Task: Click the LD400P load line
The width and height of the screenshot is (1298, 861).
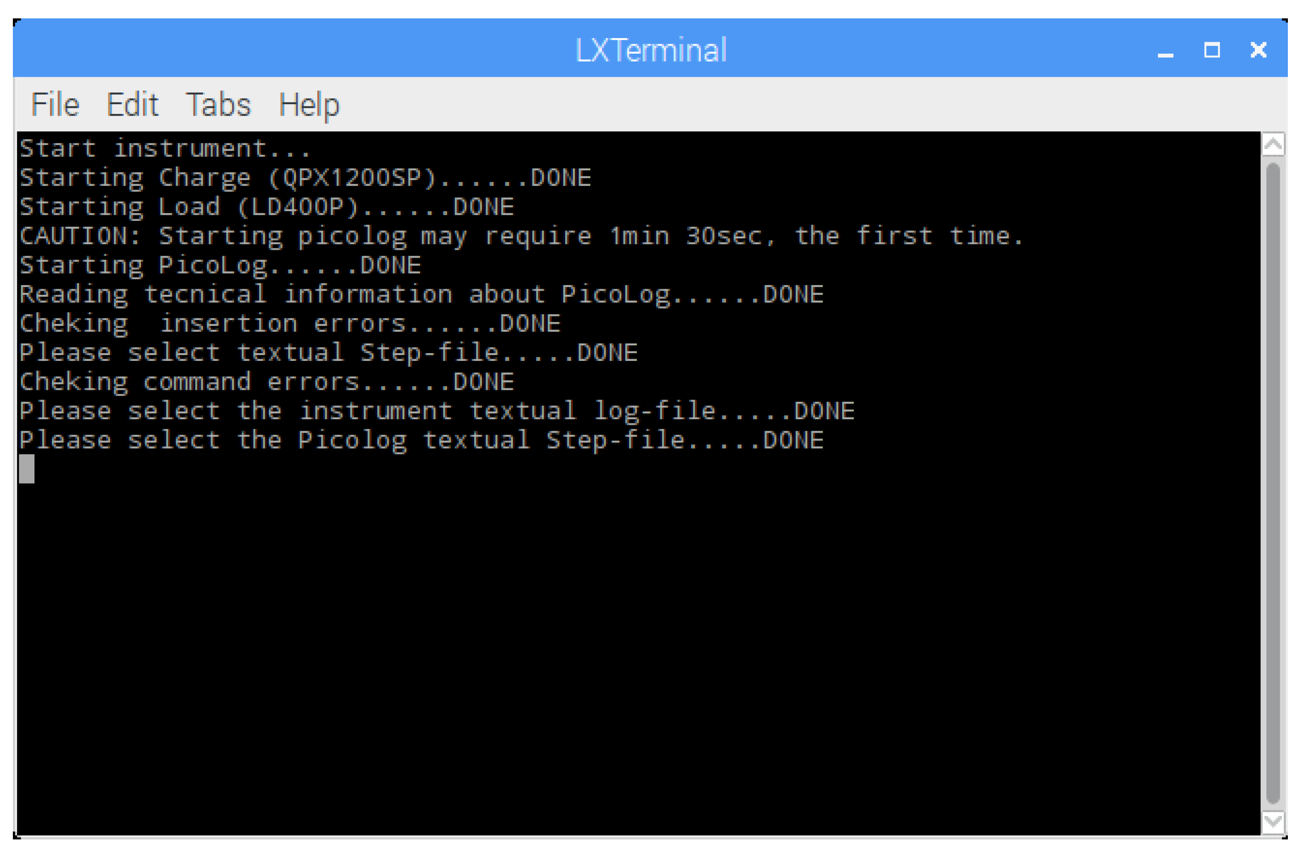Action: pyautogui.click(x=266, y=207)
